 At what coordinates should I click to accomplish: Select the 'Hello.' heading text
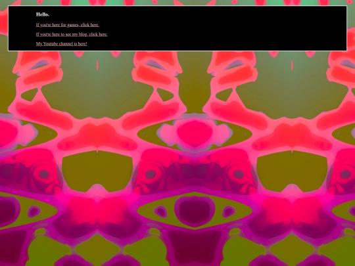pyautogui.click(x=43, y=14)
